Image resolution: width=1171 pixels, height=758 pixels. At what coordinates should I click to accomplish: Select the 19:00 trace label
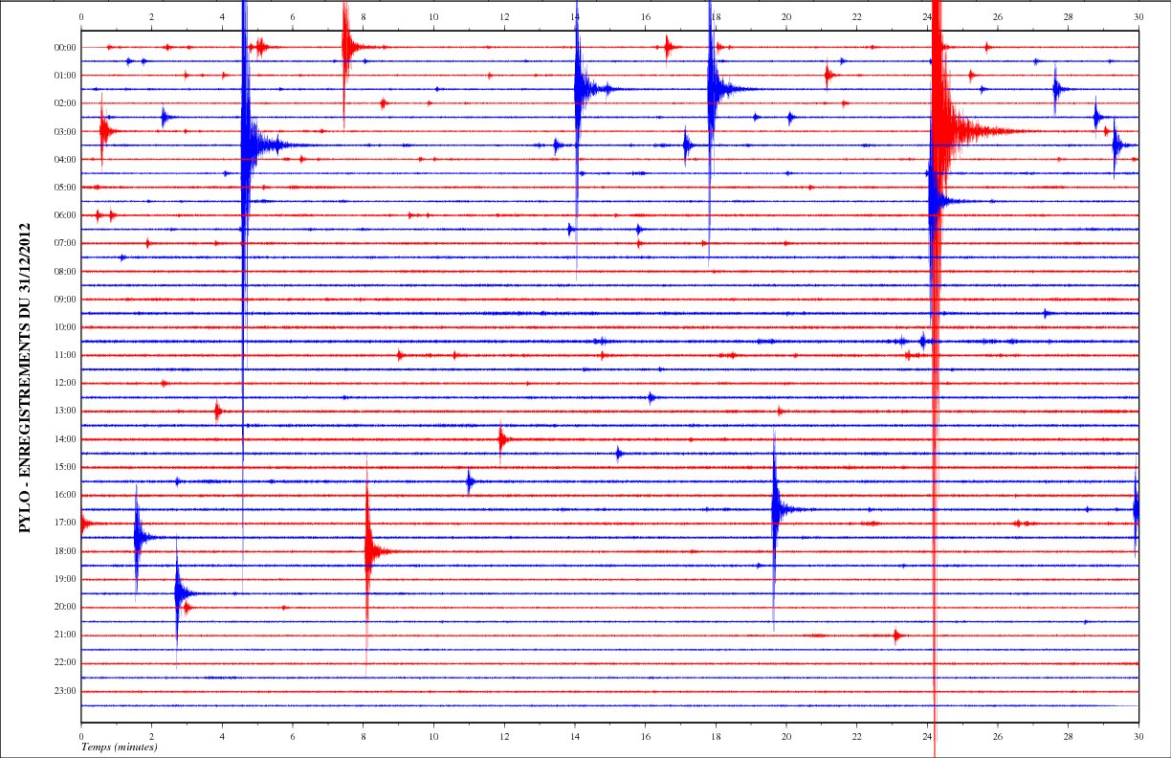click(x=65, y=579)
